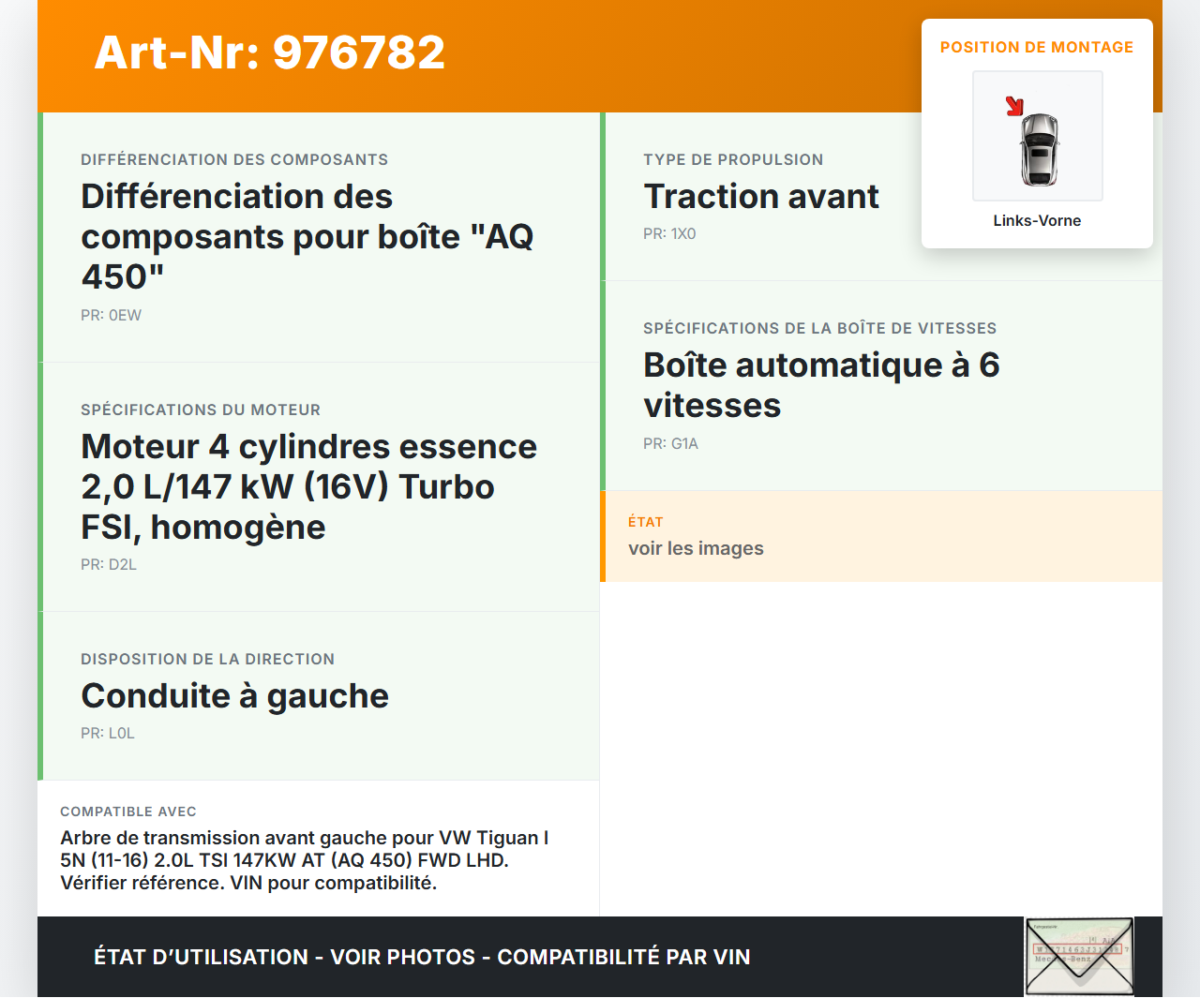Select the POSITION DE MONTAGE header
Image resolution: width=1200 pixels, height=998 pixels.
coord(1037,46)
